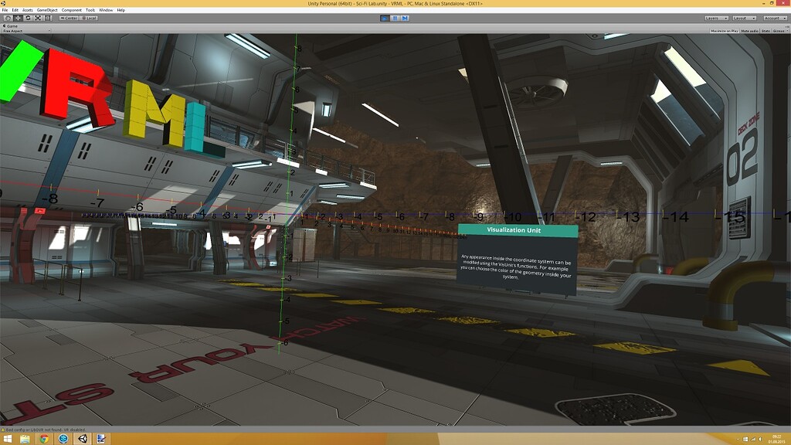Screen dimensions: 791x445
Task: Show rendering Stats overlay
Action: pos(766,31)
